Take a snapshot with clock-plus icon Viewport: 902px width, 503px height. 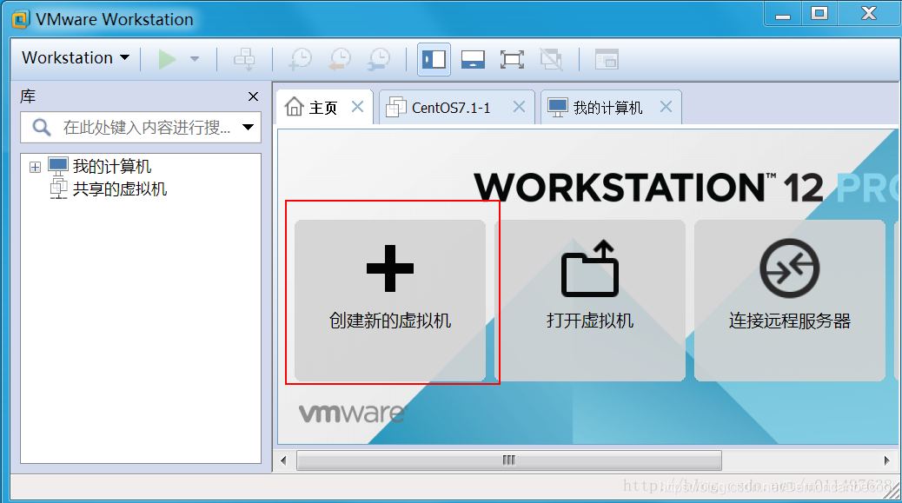pos(301,59)
